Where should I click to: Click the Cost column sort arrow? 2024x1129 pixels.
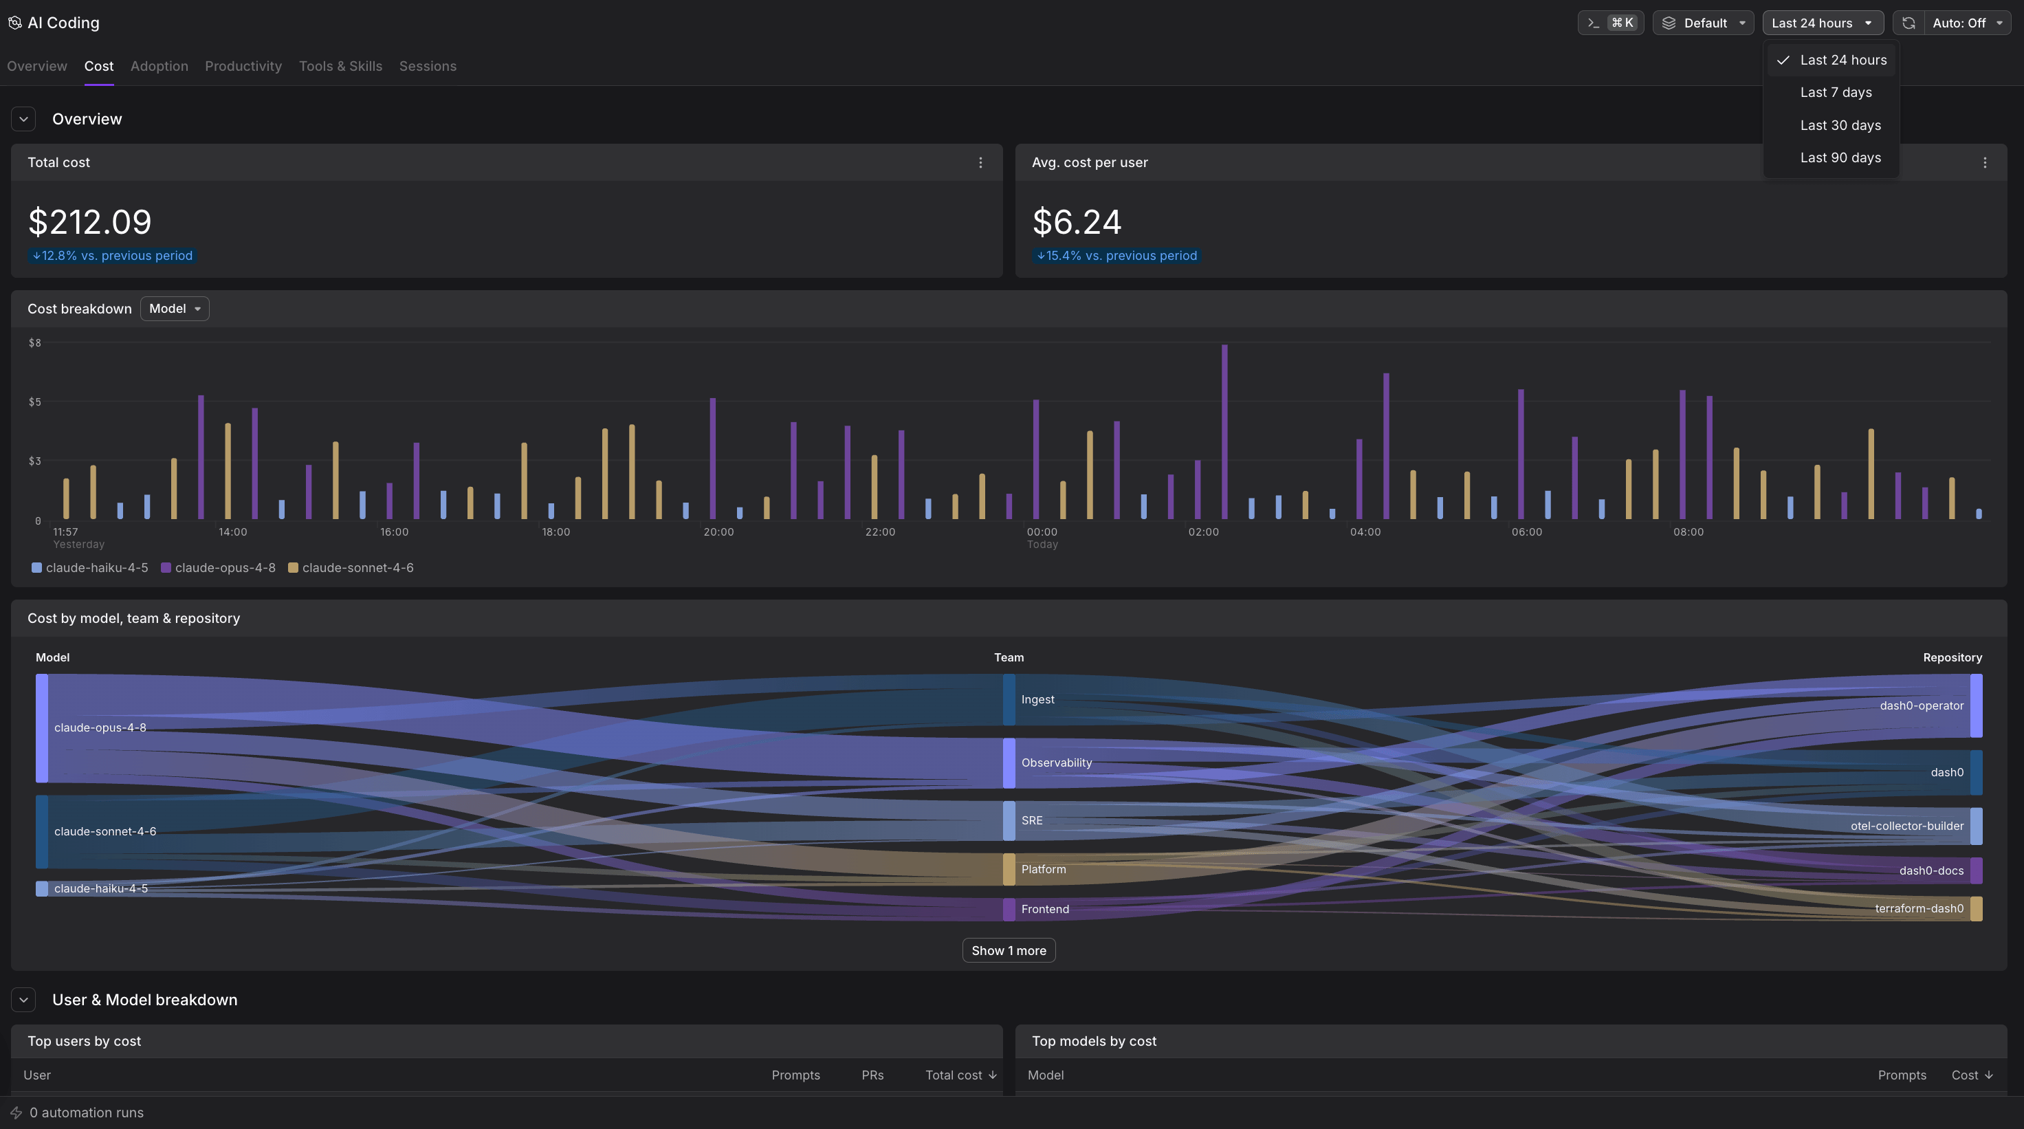[1989, 1075]
